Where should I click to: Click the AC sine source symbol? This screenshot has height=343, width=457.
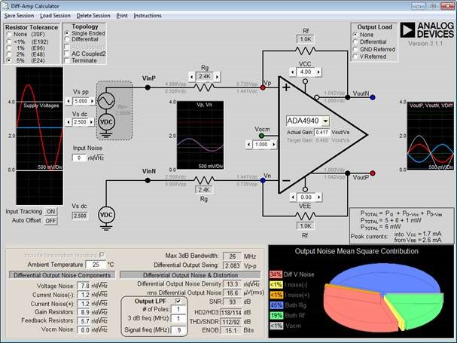pos(106,101)
